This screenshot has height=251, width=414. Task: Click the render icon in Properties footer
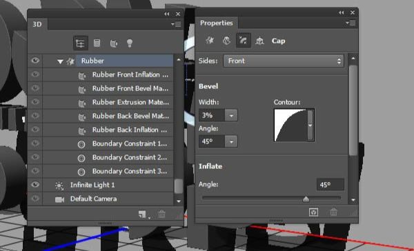[313, 212]
